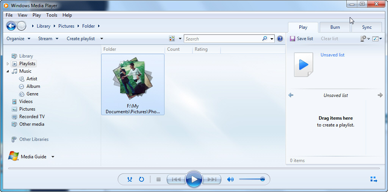Sort by the Count column header
The image size is (388, 192).
(178, 49)
